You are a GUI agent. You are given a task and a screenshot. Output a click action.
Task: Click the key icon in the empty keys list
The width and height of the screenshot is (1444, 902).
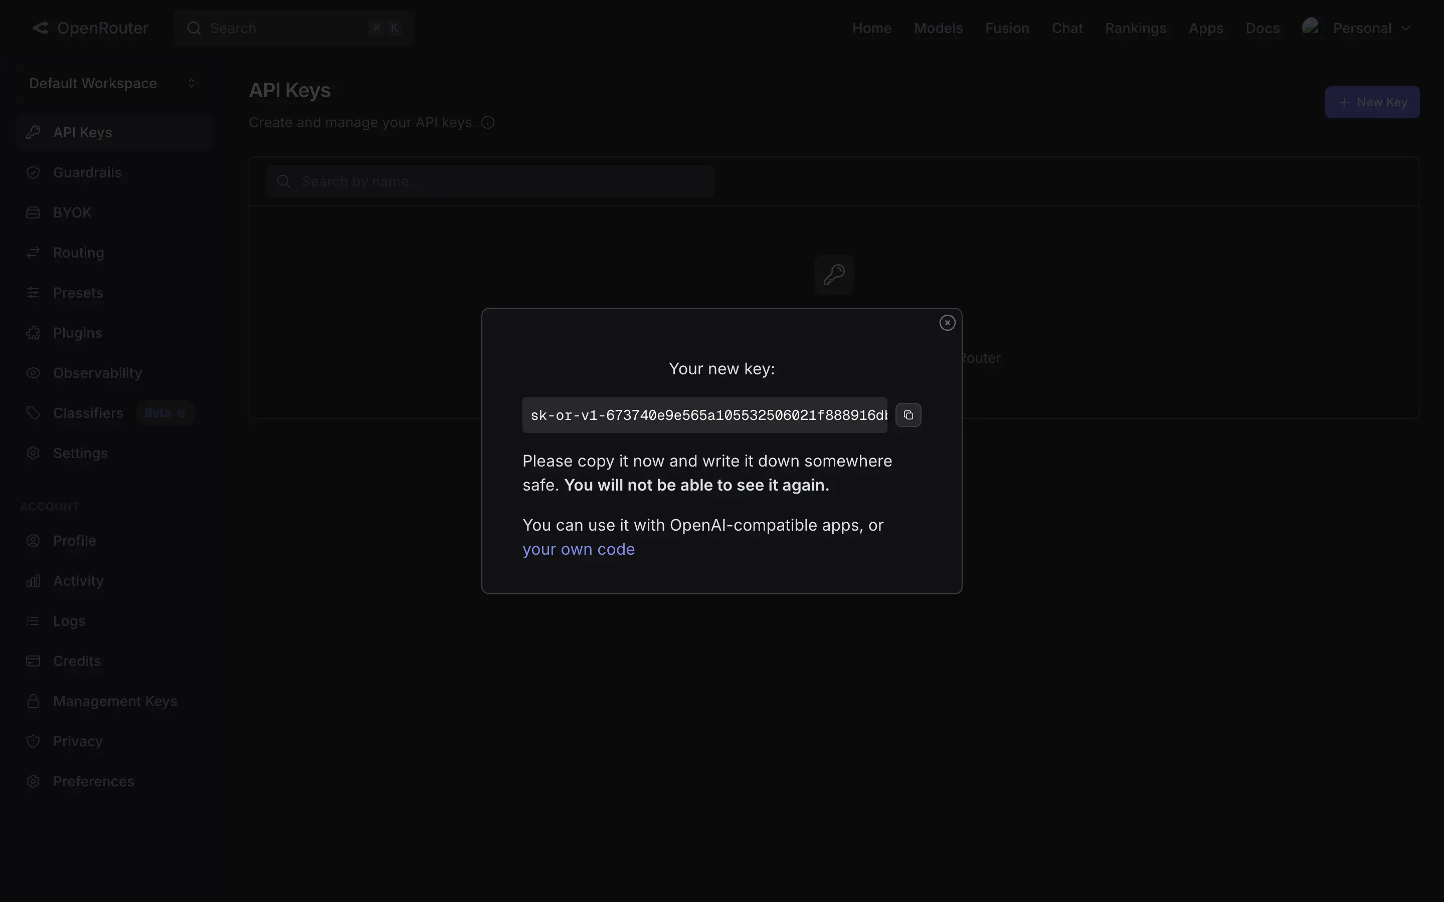click(834, 275)
